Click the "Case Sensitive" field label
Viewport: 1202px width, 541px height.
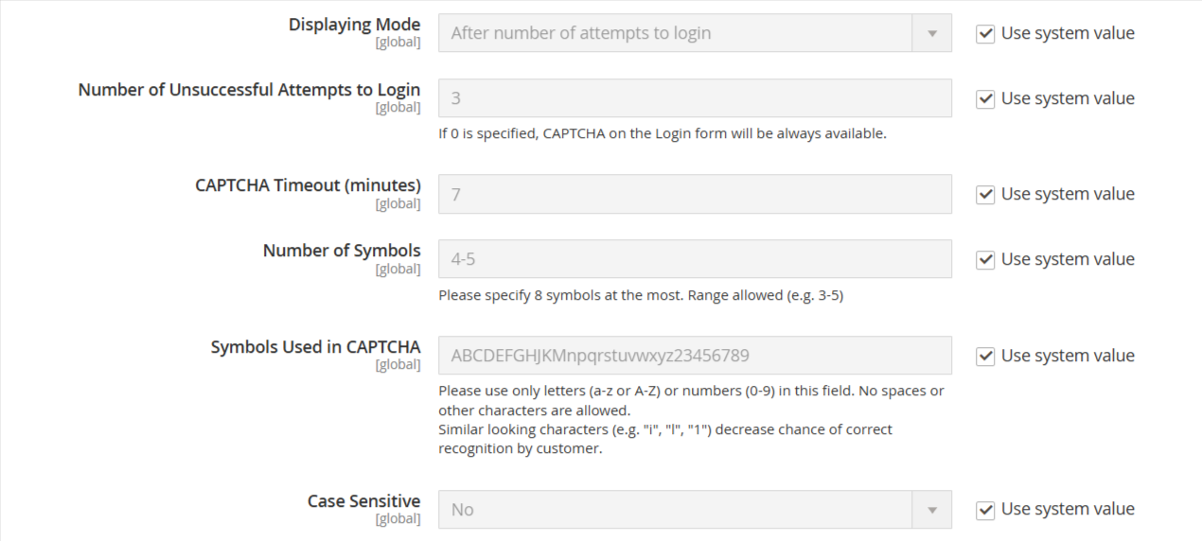(x=363, y=501)
